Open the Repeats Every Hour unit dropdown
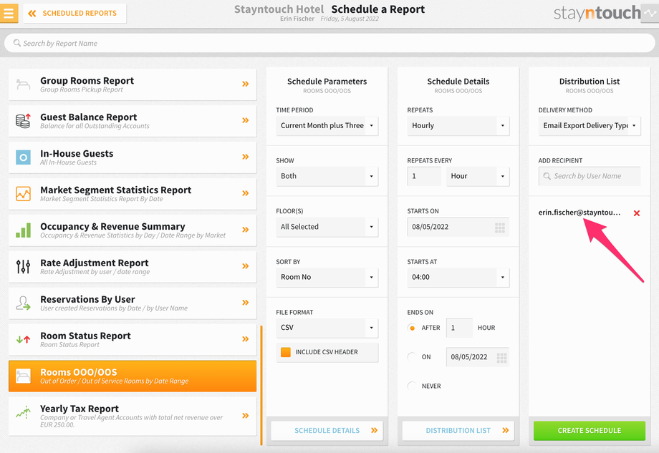This screenshot has height=453, width=659. [478, 176]
